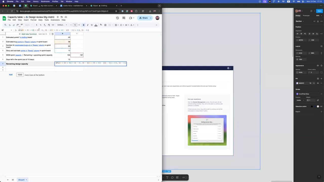Image resolution: width=324 pixels, height=182 pixels.
Task: Open the Sheet1 tab dropdown arrow
Action: click(26, 180)
